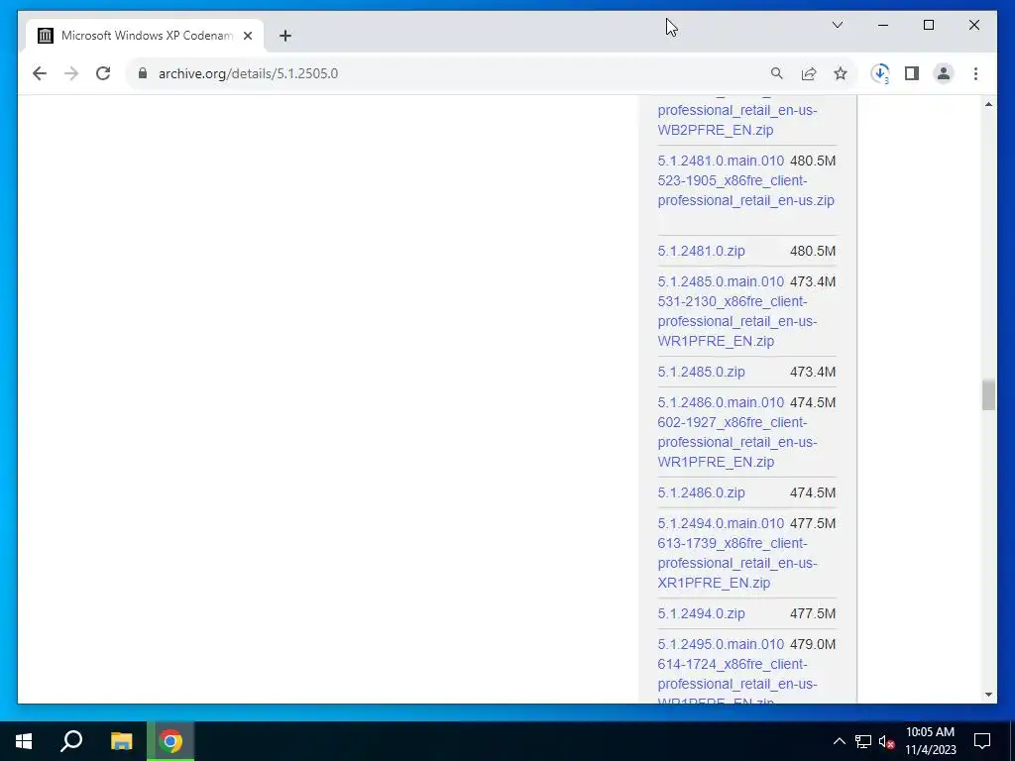This screenshot has width=1015, height=761.
Task: Click the address bar URL
Action: coord(248,73)
